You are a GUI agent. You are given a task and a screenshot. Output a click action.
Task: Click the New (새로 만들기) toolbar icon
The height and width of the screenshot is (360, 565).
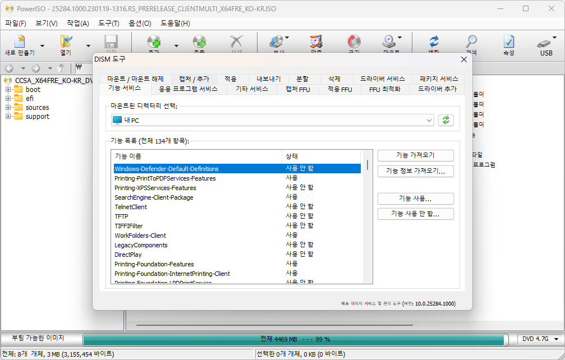coord(20,41)
